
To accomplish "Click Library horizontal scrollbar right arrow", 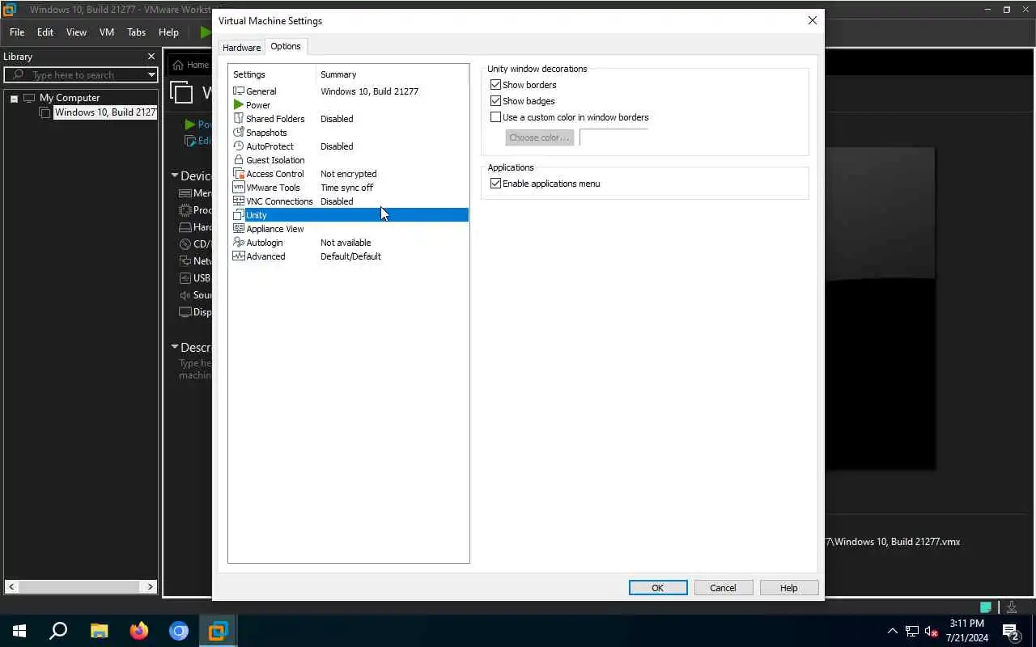I will click(x=151, y=586).
